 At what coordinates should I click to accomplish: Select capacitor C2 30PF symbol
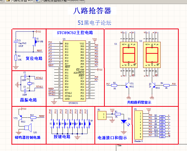click(25, 76)
